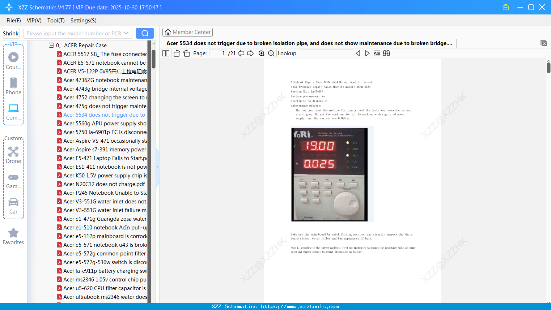
Task: Open the Game console category icon
Action: pos(13,177)
